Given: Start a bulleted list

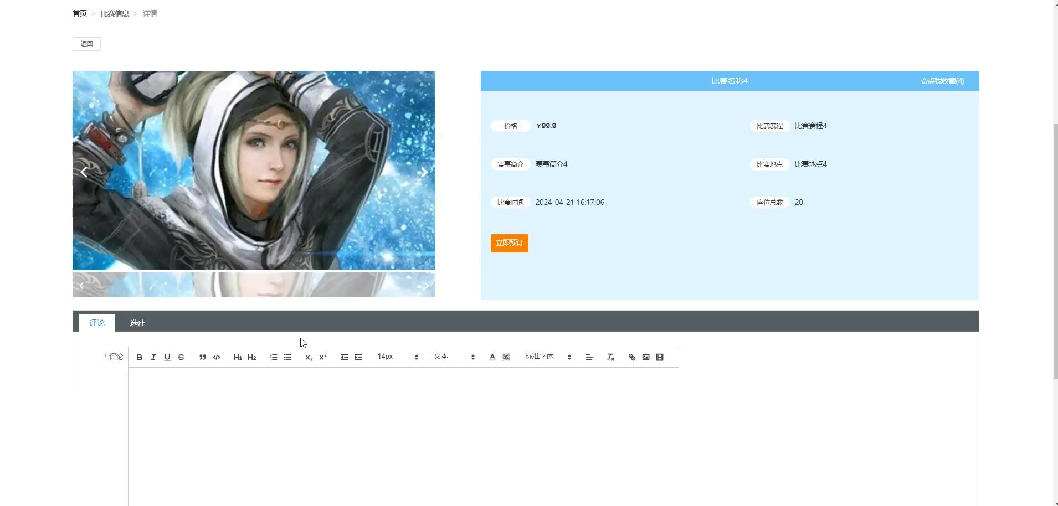Looking at the screenshot, I should point(287,357).
